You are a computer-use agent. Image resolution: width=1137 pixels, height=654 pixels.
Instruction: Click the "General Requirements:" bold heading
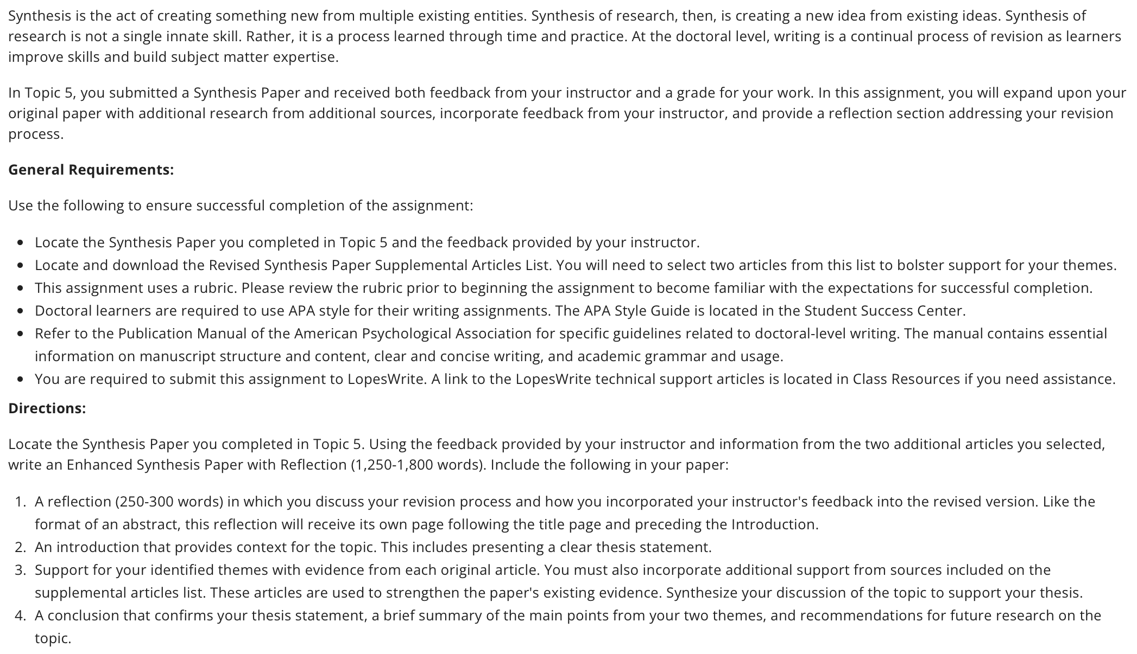point(91,170)
